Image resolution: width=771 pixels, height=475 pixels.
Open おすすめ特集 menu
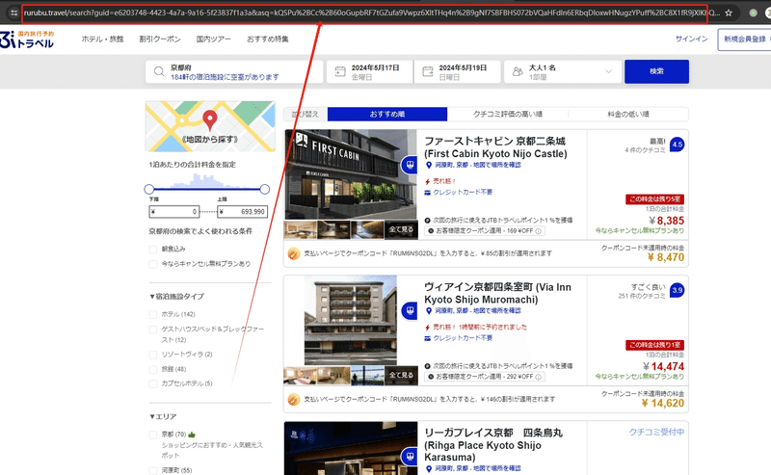point(268,39)
